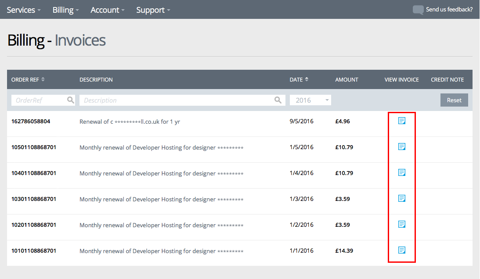The height and width of the screenshot is (279, 480).
Task: Click date 1/3/2016
Action: point(302,199)
